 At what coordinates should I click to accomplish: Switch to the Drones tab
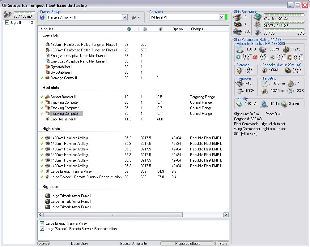coord(44,243)
